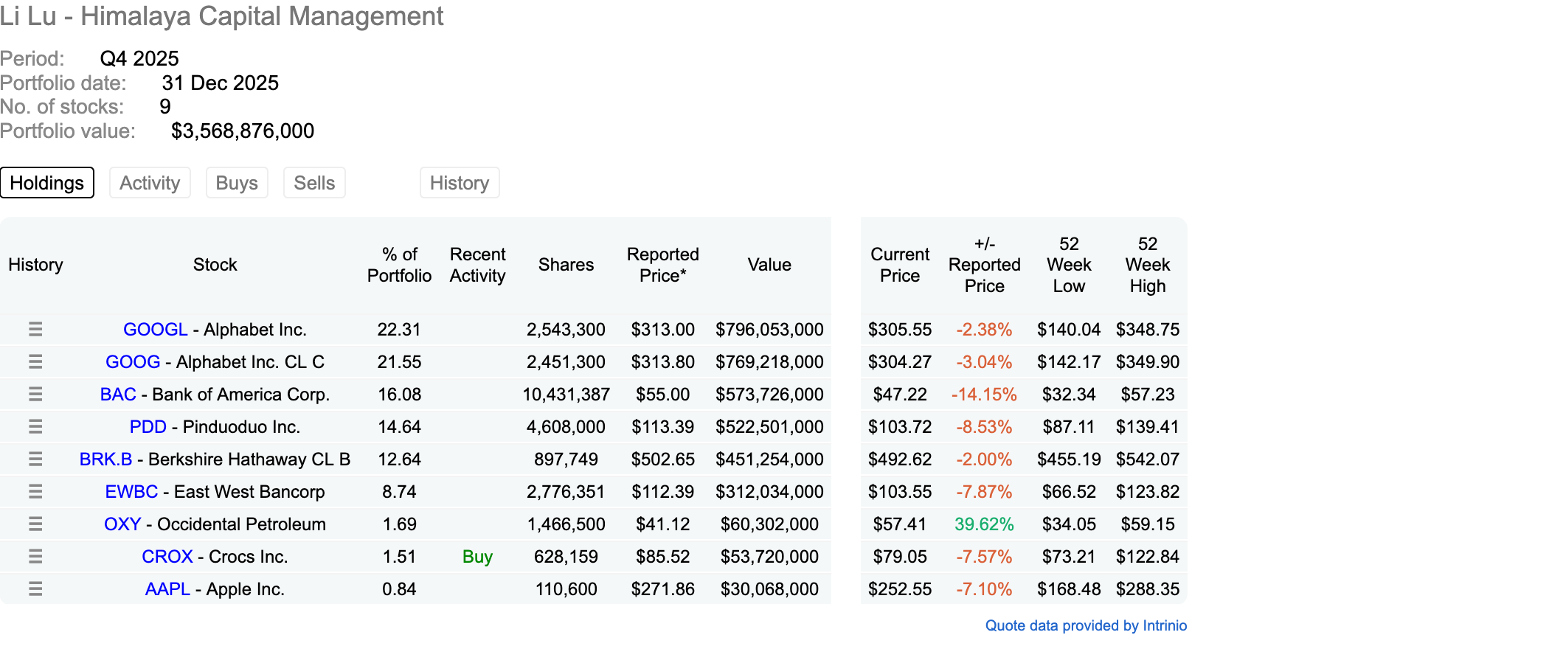Switch to the Sells tab

pos(314,183)
